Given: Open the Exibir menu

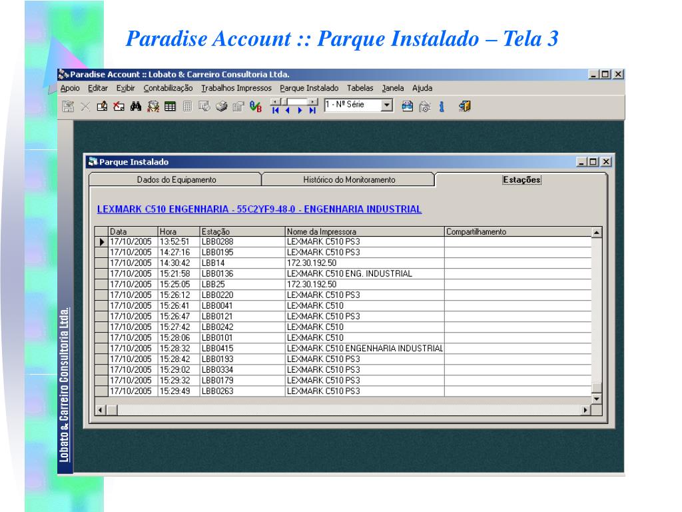Looking at the screenshot, I should tap(125, 88).
